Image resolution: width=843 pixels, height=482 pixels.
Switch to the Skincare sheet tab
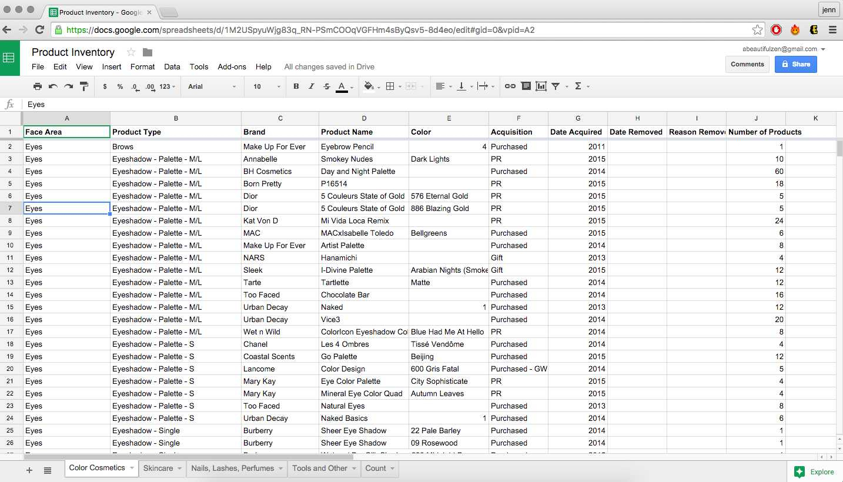[x=158, y=468]
